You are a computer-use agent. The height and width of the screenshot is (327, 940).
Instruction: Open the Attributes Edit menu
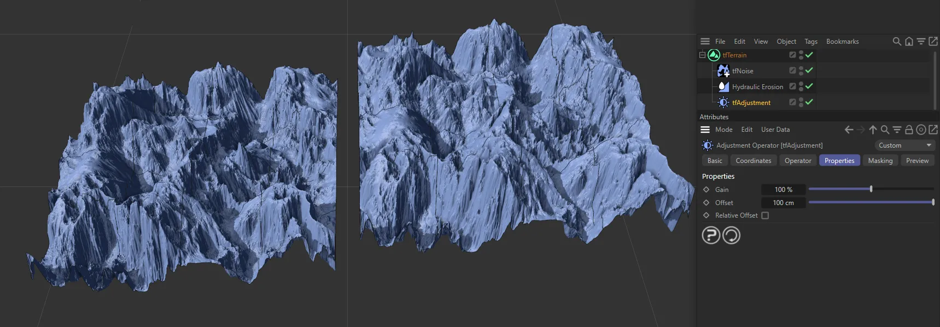point(746,130)
